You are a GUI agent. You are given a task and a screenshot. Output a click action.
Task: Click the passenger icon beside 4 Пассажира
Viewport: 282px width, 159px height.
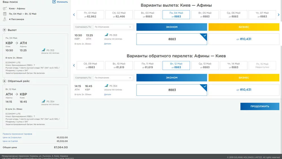coord(5,19)
